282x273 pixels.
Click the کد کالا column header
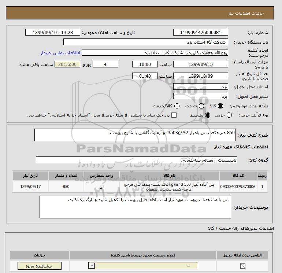click(238, 176)
